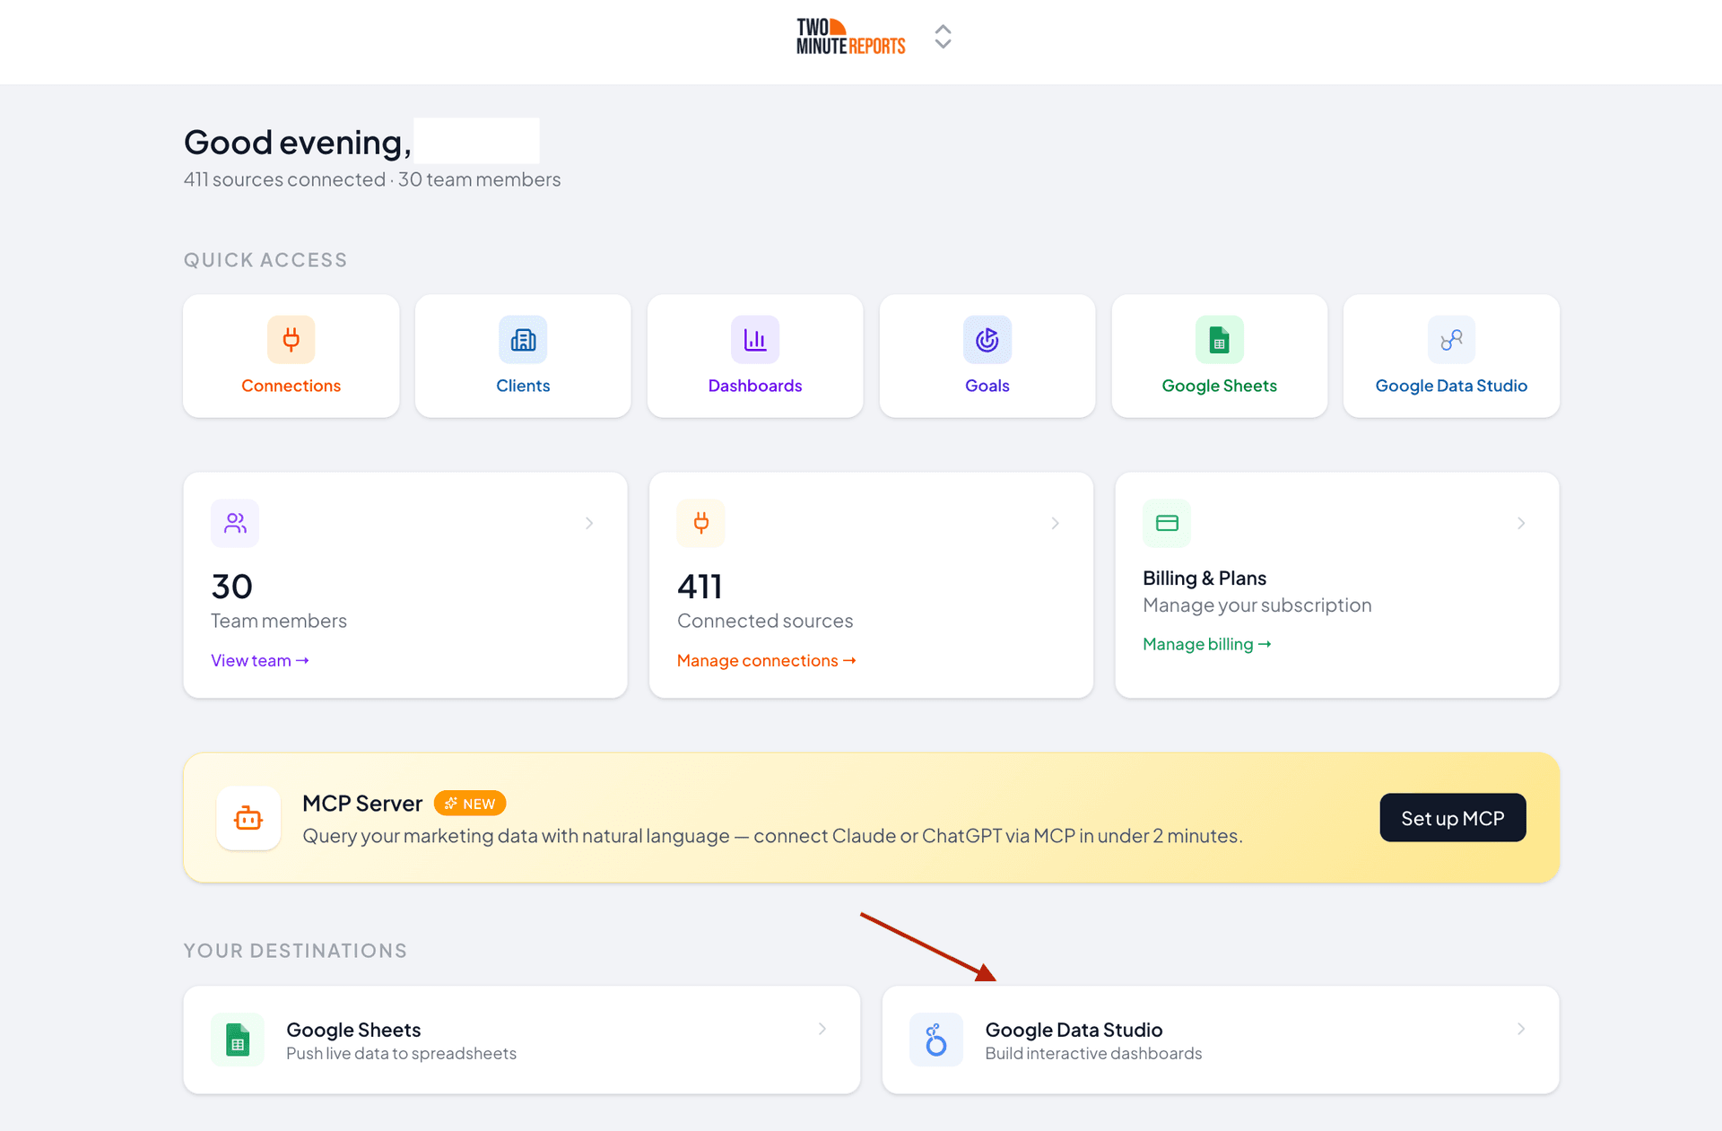Viewport: 1722px width, 1131px height.
Task: Click the Billing & Plans heading
Action: tap(1205, 578)
